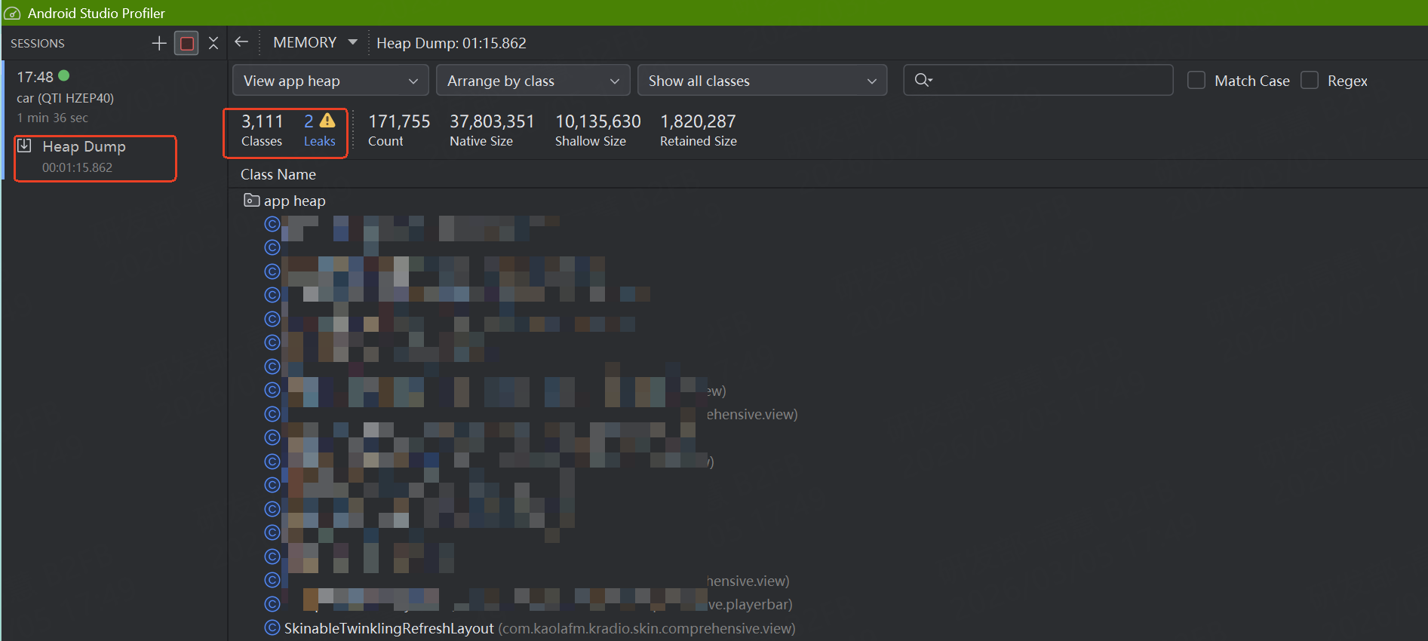This screenshot has width=1428, height=641.
Task: Open the Show all classes dropdown
Action: (x=763, y=80)
